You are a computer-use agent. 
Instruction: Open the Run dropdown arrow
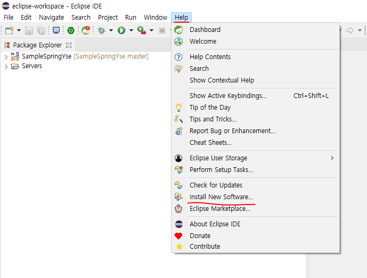tap(131, 30)
